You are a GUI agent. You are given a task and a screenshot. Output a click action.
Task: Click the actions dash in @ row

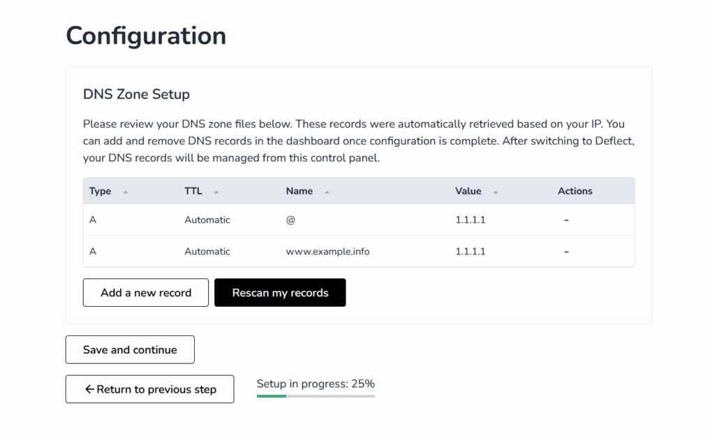tap(566, 220)
